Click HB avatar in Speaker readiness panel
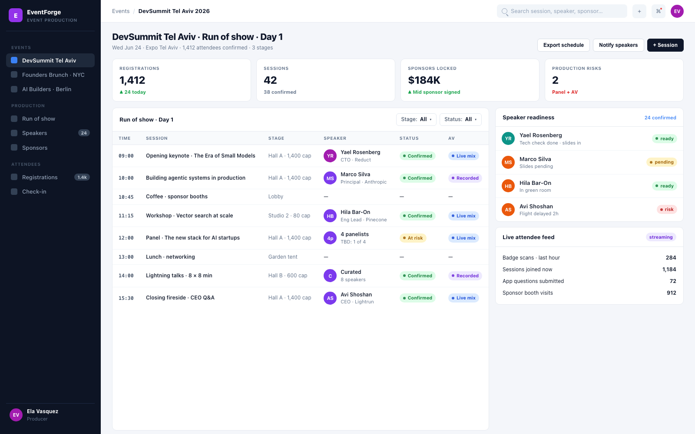 (508, 186)
